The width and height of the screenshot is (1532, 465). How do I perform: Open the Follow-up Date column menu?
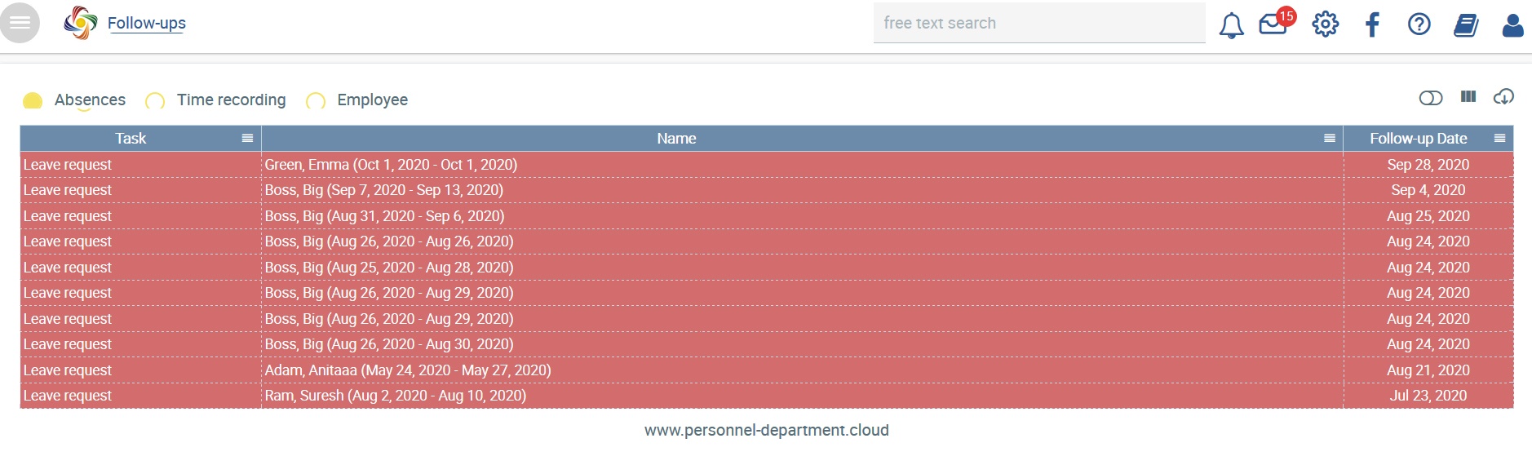pos(1499,139)
